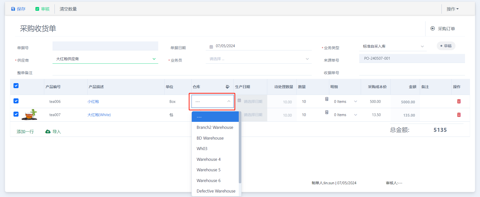Open the 操作 dropdown menu

click(453, 9)
